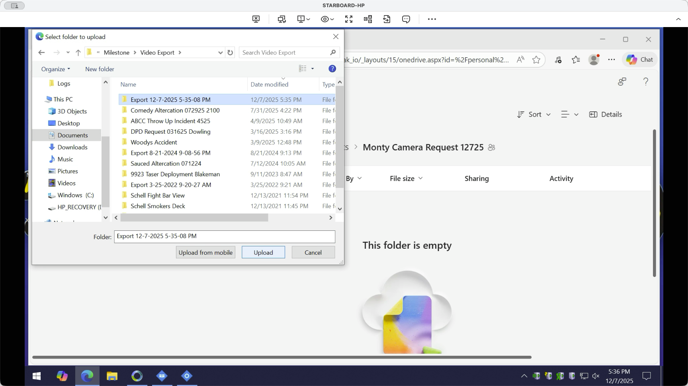688x386 pixels.
Task: Open Desktop in navigation pane
Action: 68,123
